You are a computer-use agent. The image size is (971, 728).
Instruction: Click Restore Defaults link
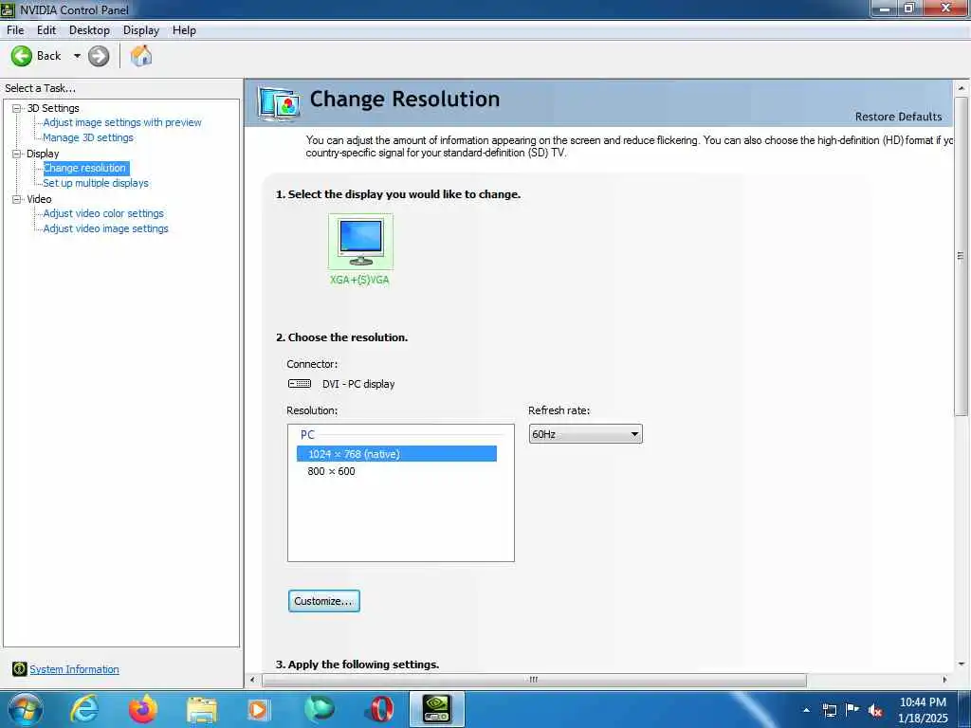(898, 117)
